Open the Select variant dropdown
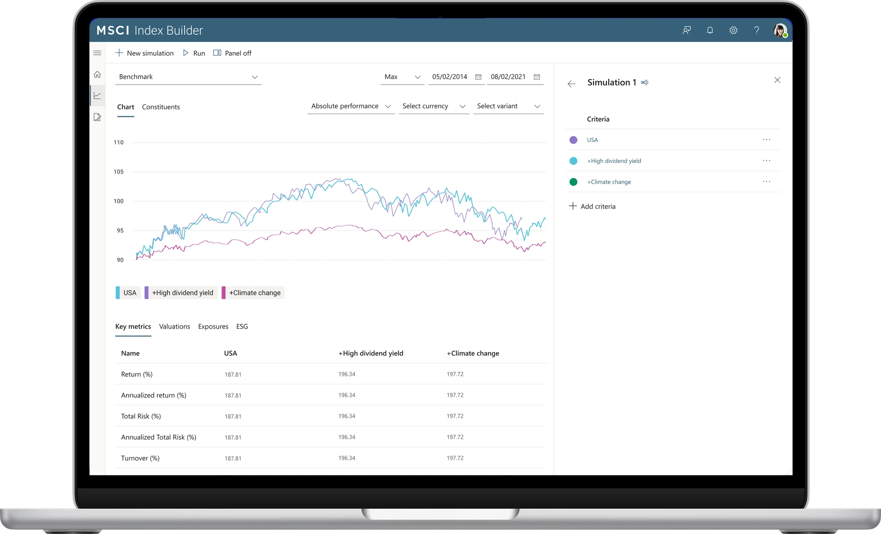Viewport: 881px width, 534px height. coord(508,106)
